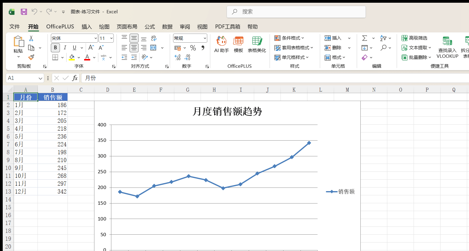Click 表格美化 table beautify icon
The height and width of the screenshot is (251, 469).
257,44
